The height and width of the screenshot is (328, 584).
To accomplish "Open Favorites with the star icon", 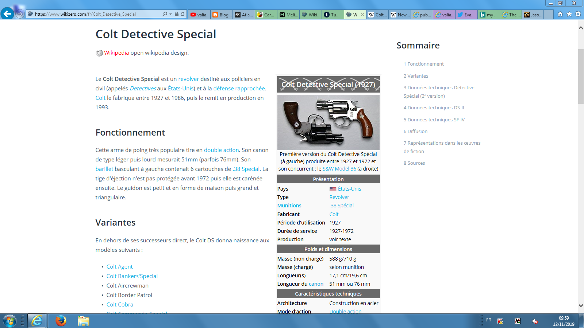I will [569, 14].
